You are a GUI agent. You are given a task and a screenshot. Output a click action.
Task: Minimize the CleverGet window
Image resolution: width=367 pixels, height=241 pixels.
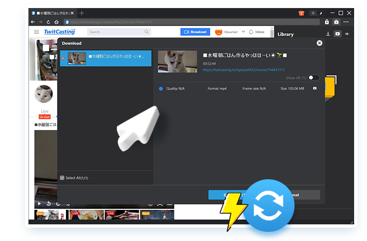coord(332,13)
